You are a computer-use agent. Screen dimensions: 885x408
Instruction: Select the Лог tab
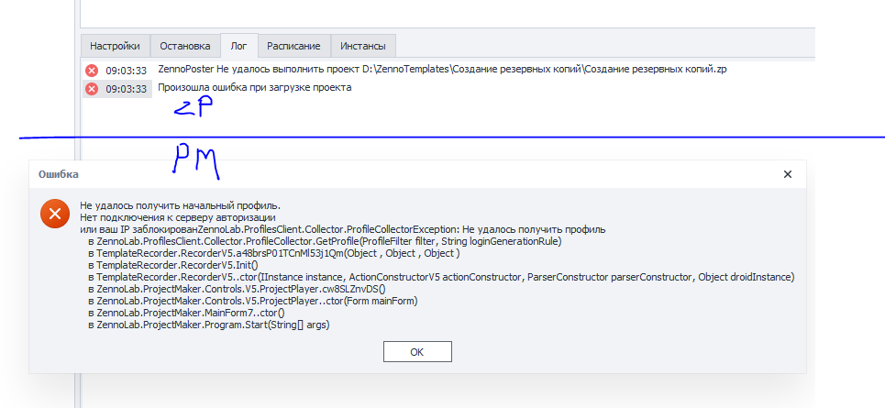(238, 46)
